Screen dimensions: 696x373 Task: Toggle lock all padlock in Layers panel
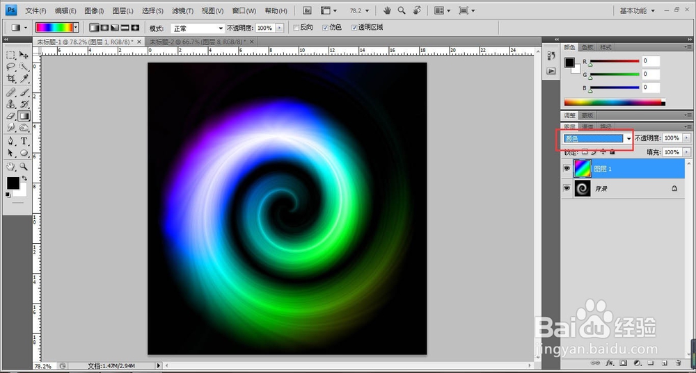tap(612, 151)
